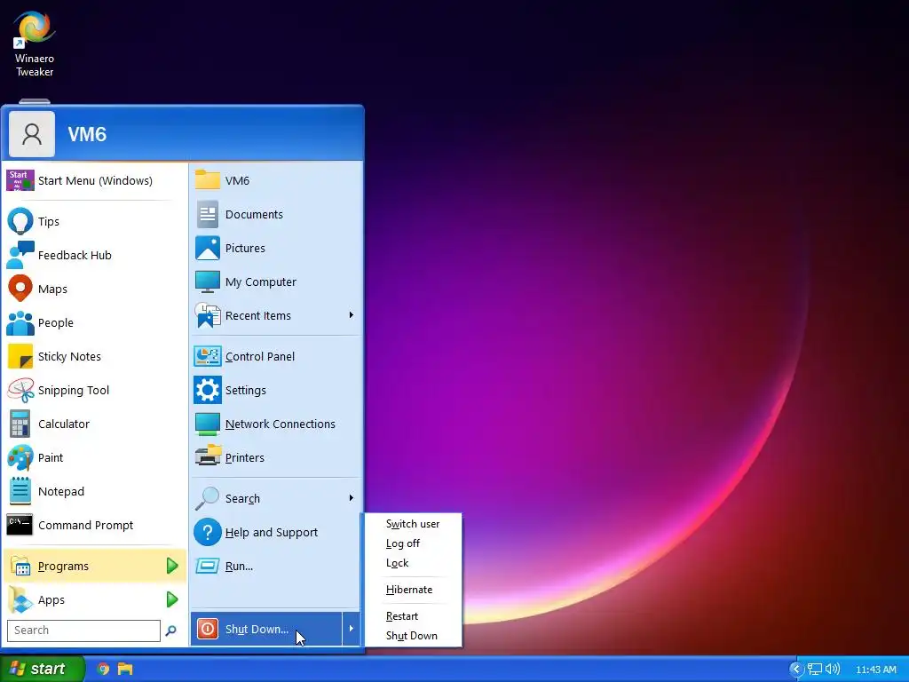This screenshot has height=682, width=909.
Task: Click the green start button
Action: [x=42, y=669]
